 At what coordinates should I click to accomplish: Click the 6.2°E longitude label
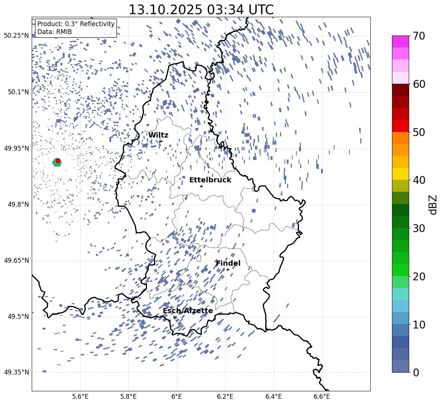[x=225, y=397]
